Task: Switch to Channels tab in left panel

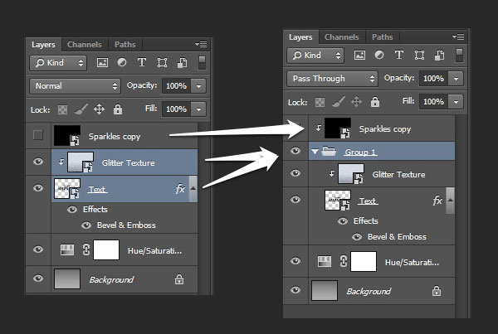Action: (x=85, y=45)
